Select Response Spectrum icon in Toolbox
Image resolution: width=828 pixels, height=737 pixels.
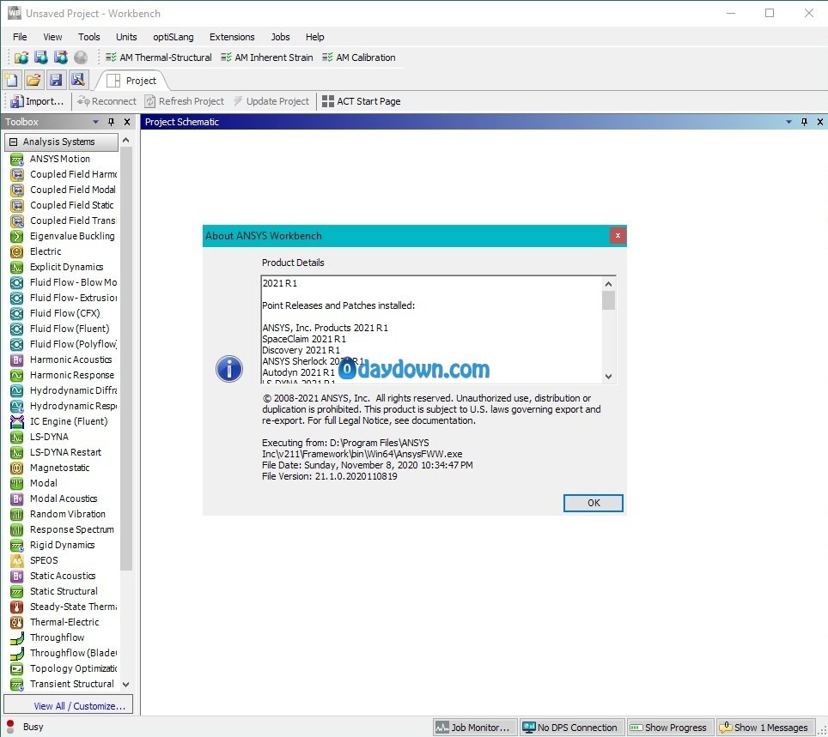pyautogui.click(x=17, y=529)
